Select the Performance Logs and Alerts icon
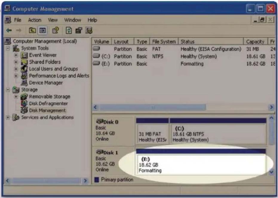This screenshot has width=278, height=198. [x=24, y=76]
